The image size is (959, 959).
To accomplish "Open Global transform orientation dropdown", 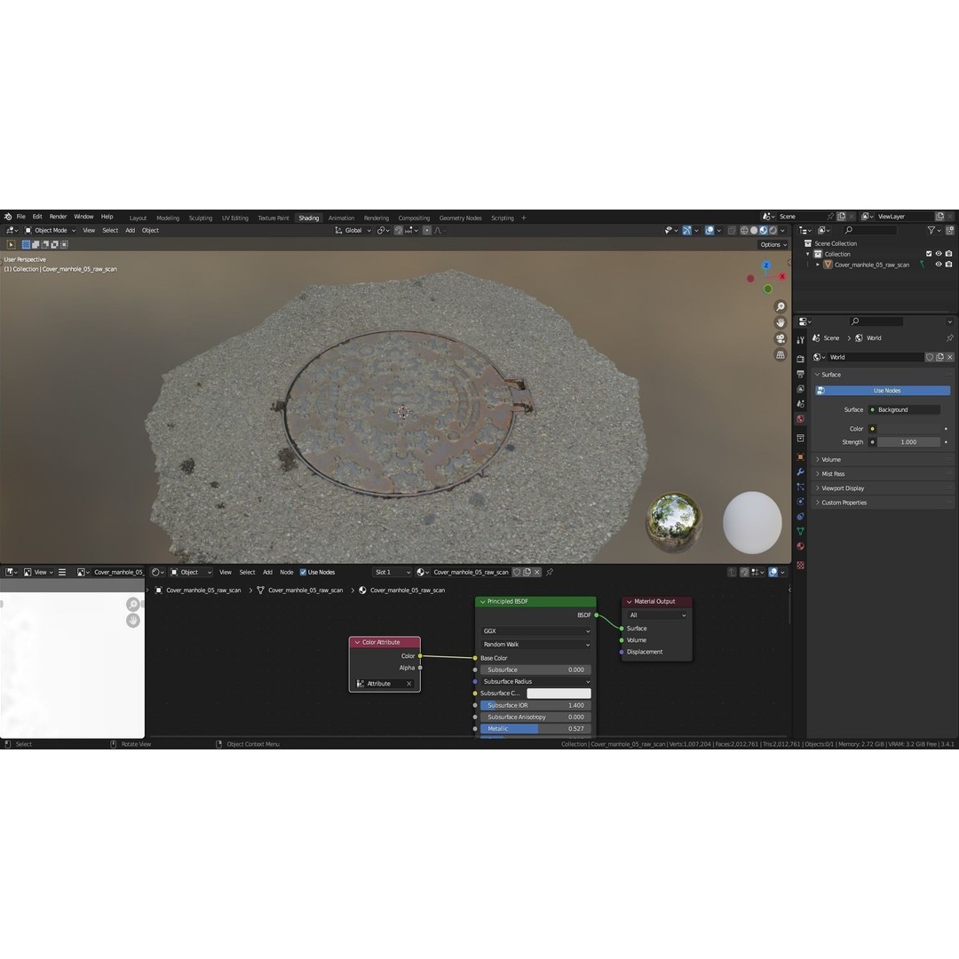I will click(x=353, y=231).
